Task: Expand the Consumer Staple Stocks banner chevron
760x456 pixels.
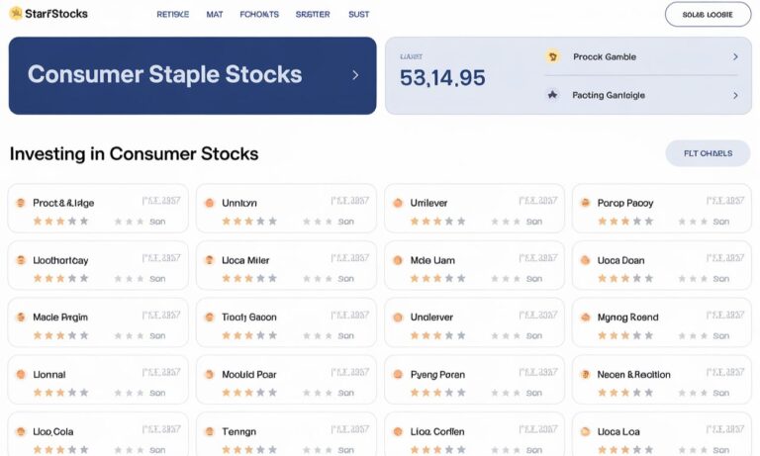Action: (x=355, y=75)
